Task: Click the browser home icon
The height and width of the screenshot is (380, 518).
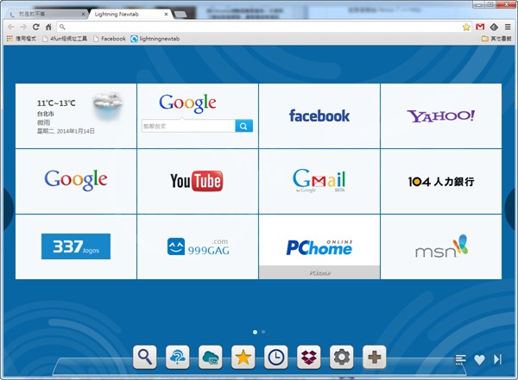Action: pos(48,27)
